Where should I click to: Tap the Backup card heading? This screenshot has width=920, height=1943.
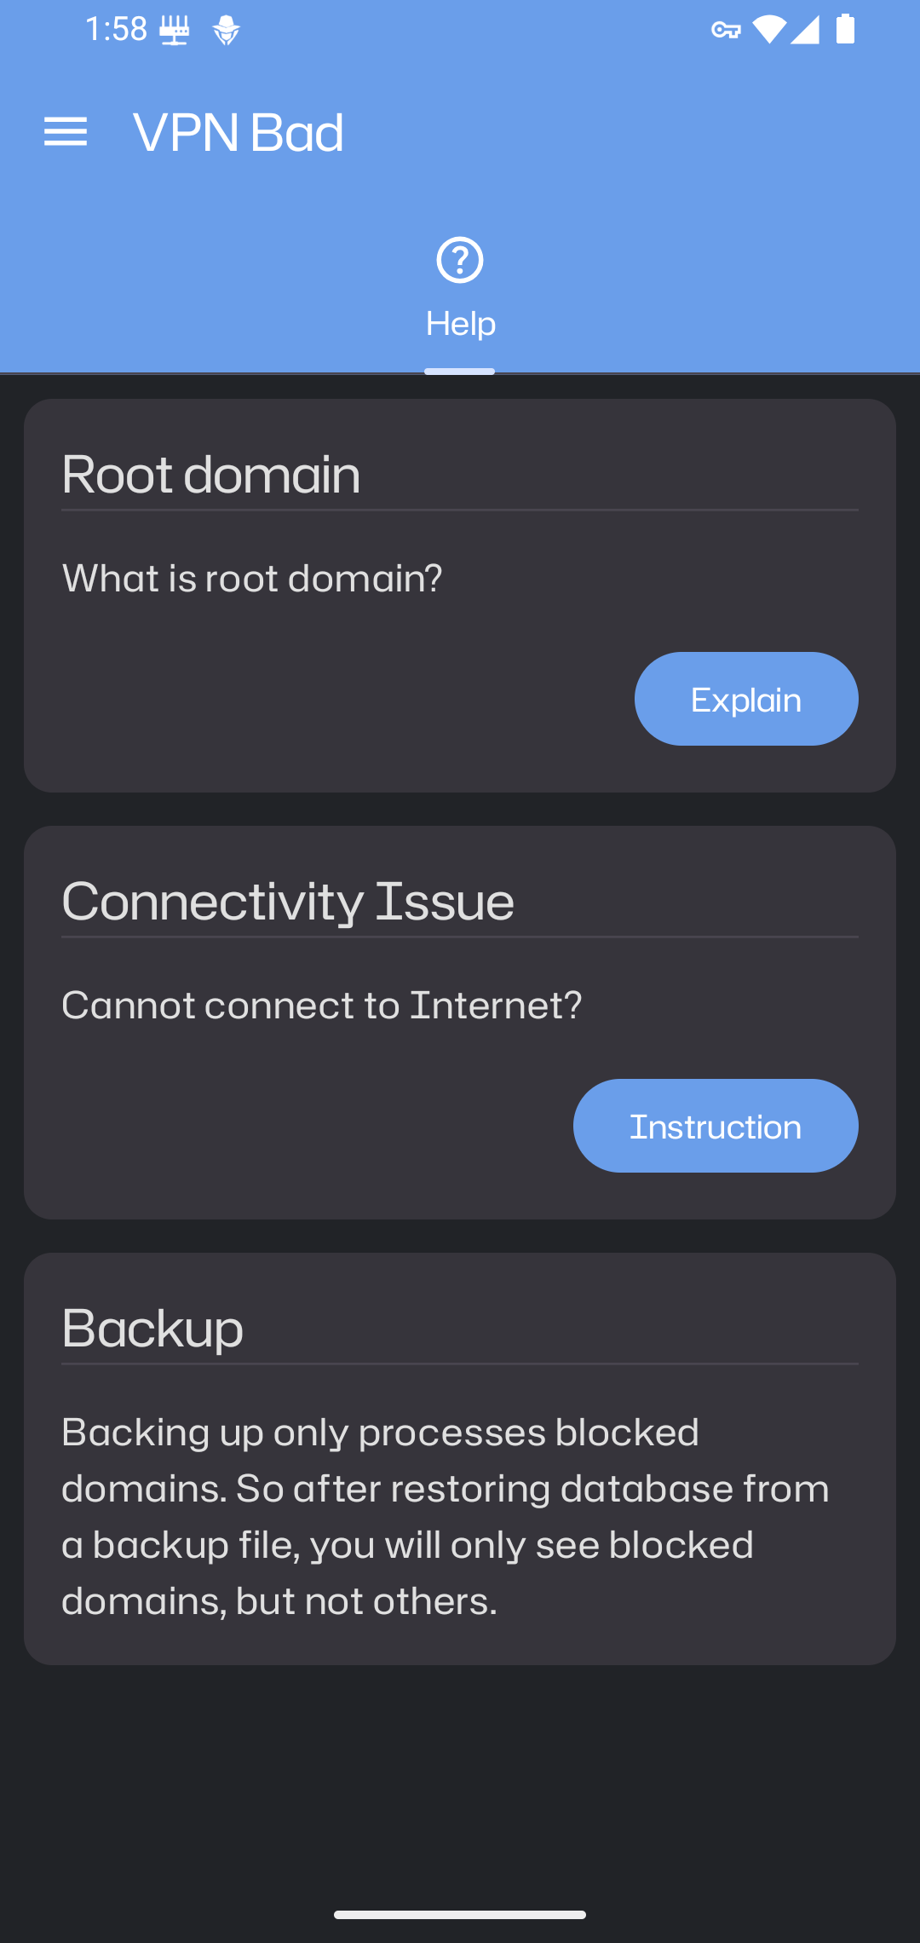[152, 1328]
